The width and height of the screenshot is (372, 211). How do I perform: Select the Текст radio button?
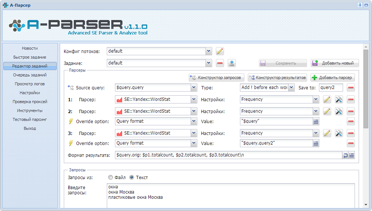tap(132, 177)
